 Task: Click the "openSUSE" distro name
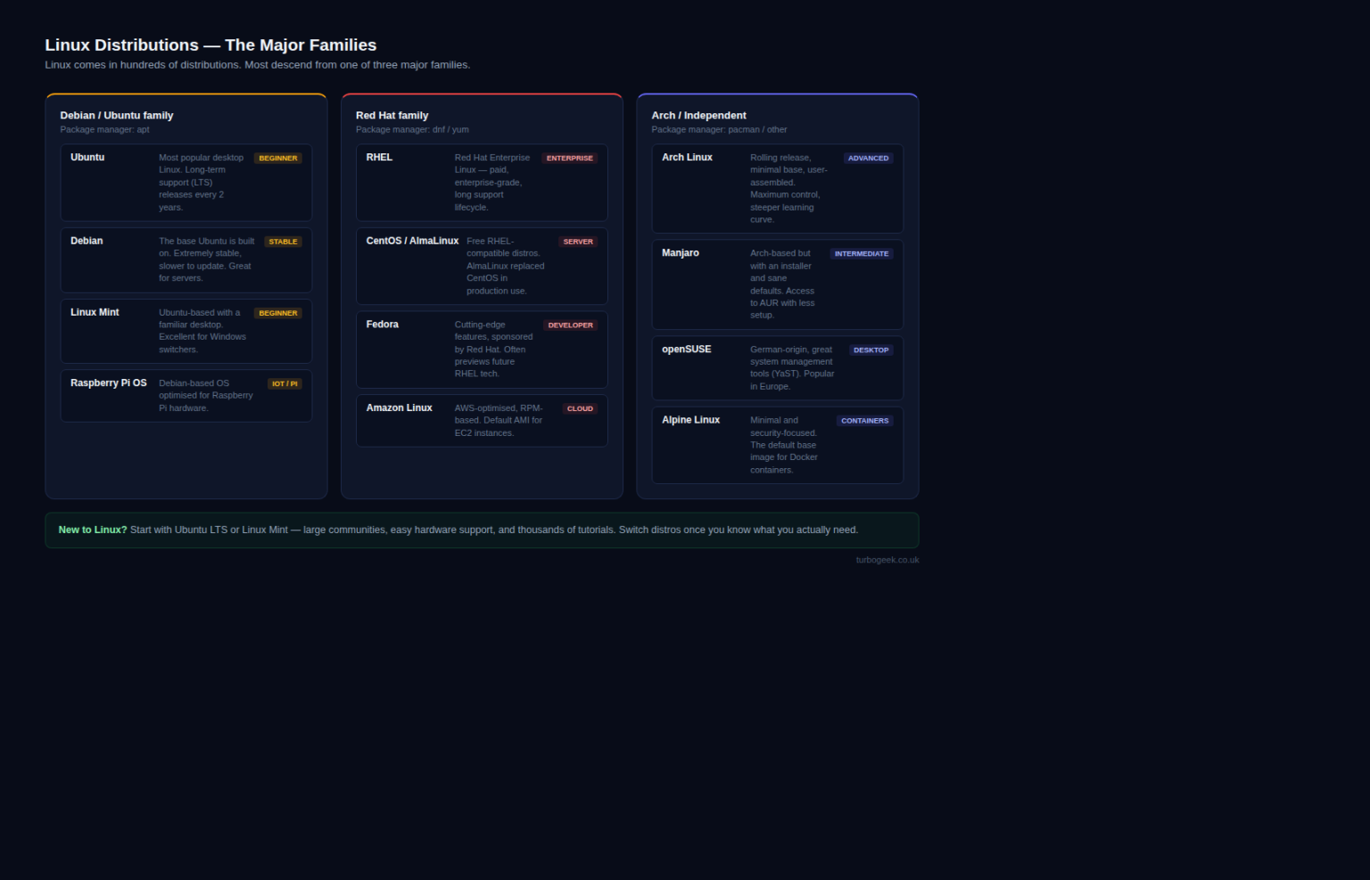(x=687, y=350)
